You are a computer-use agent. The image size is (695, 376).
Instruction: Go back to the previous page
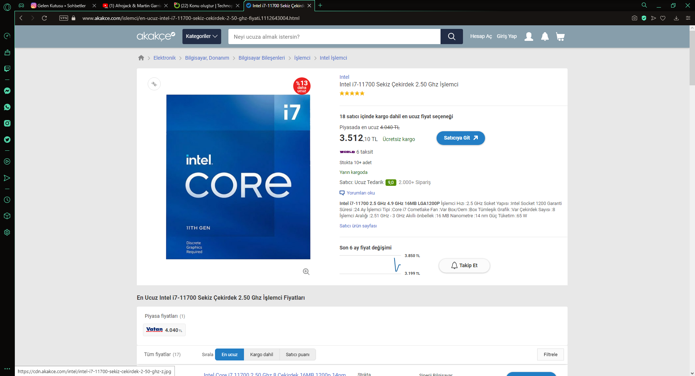21,18
